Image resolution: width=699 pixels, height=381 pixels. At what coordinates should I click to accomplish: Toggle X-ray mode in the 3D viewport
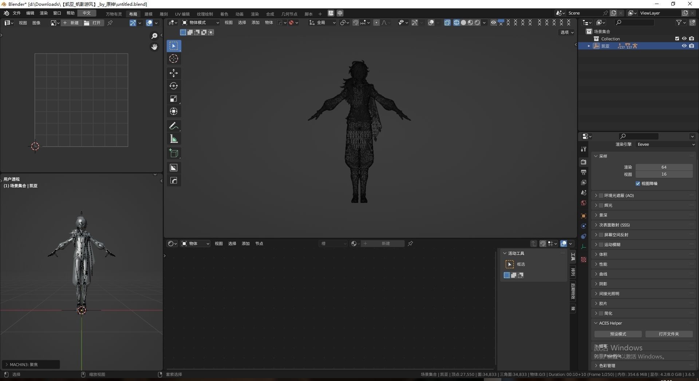pos(447,23)
